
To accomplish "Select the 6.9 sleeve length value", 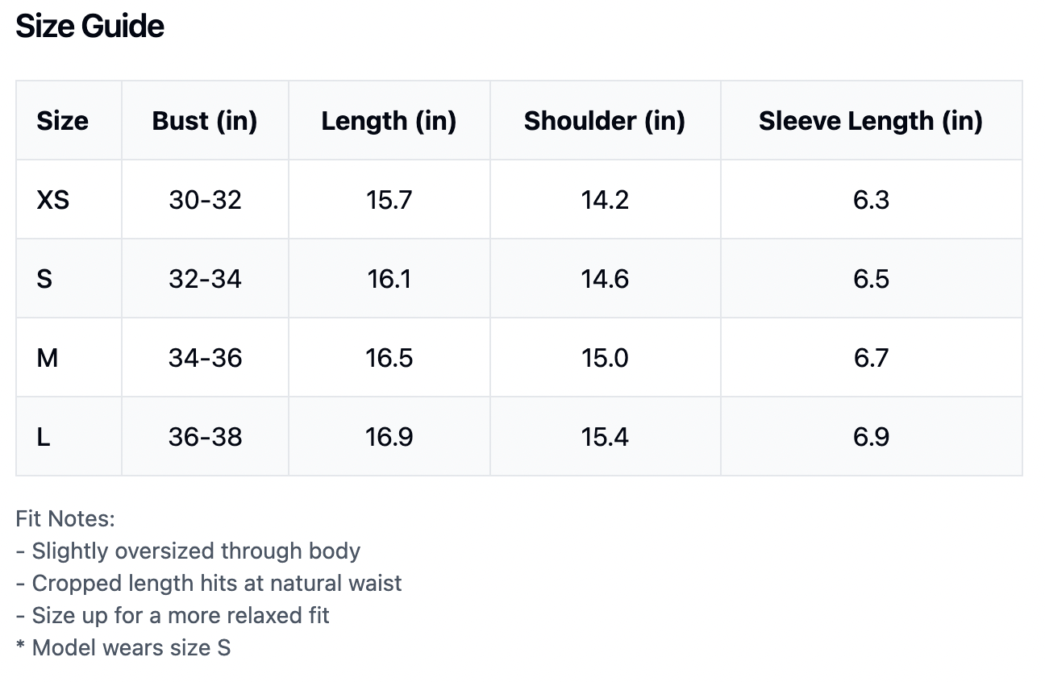I will pyautogui.click(x=871, y=437).
